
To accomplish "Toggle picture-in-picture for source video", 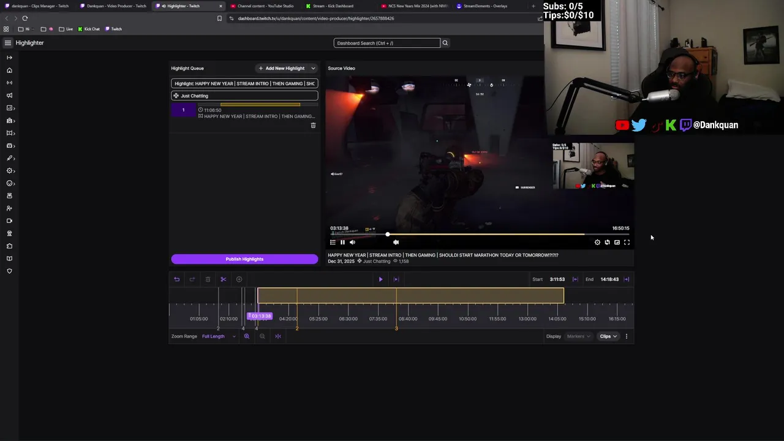I will point(617,243).
